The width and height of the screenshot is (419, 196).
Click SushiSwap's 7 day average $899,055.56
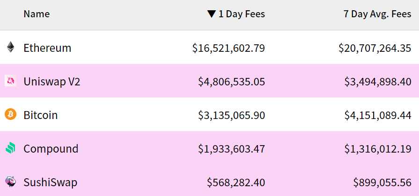382,182
